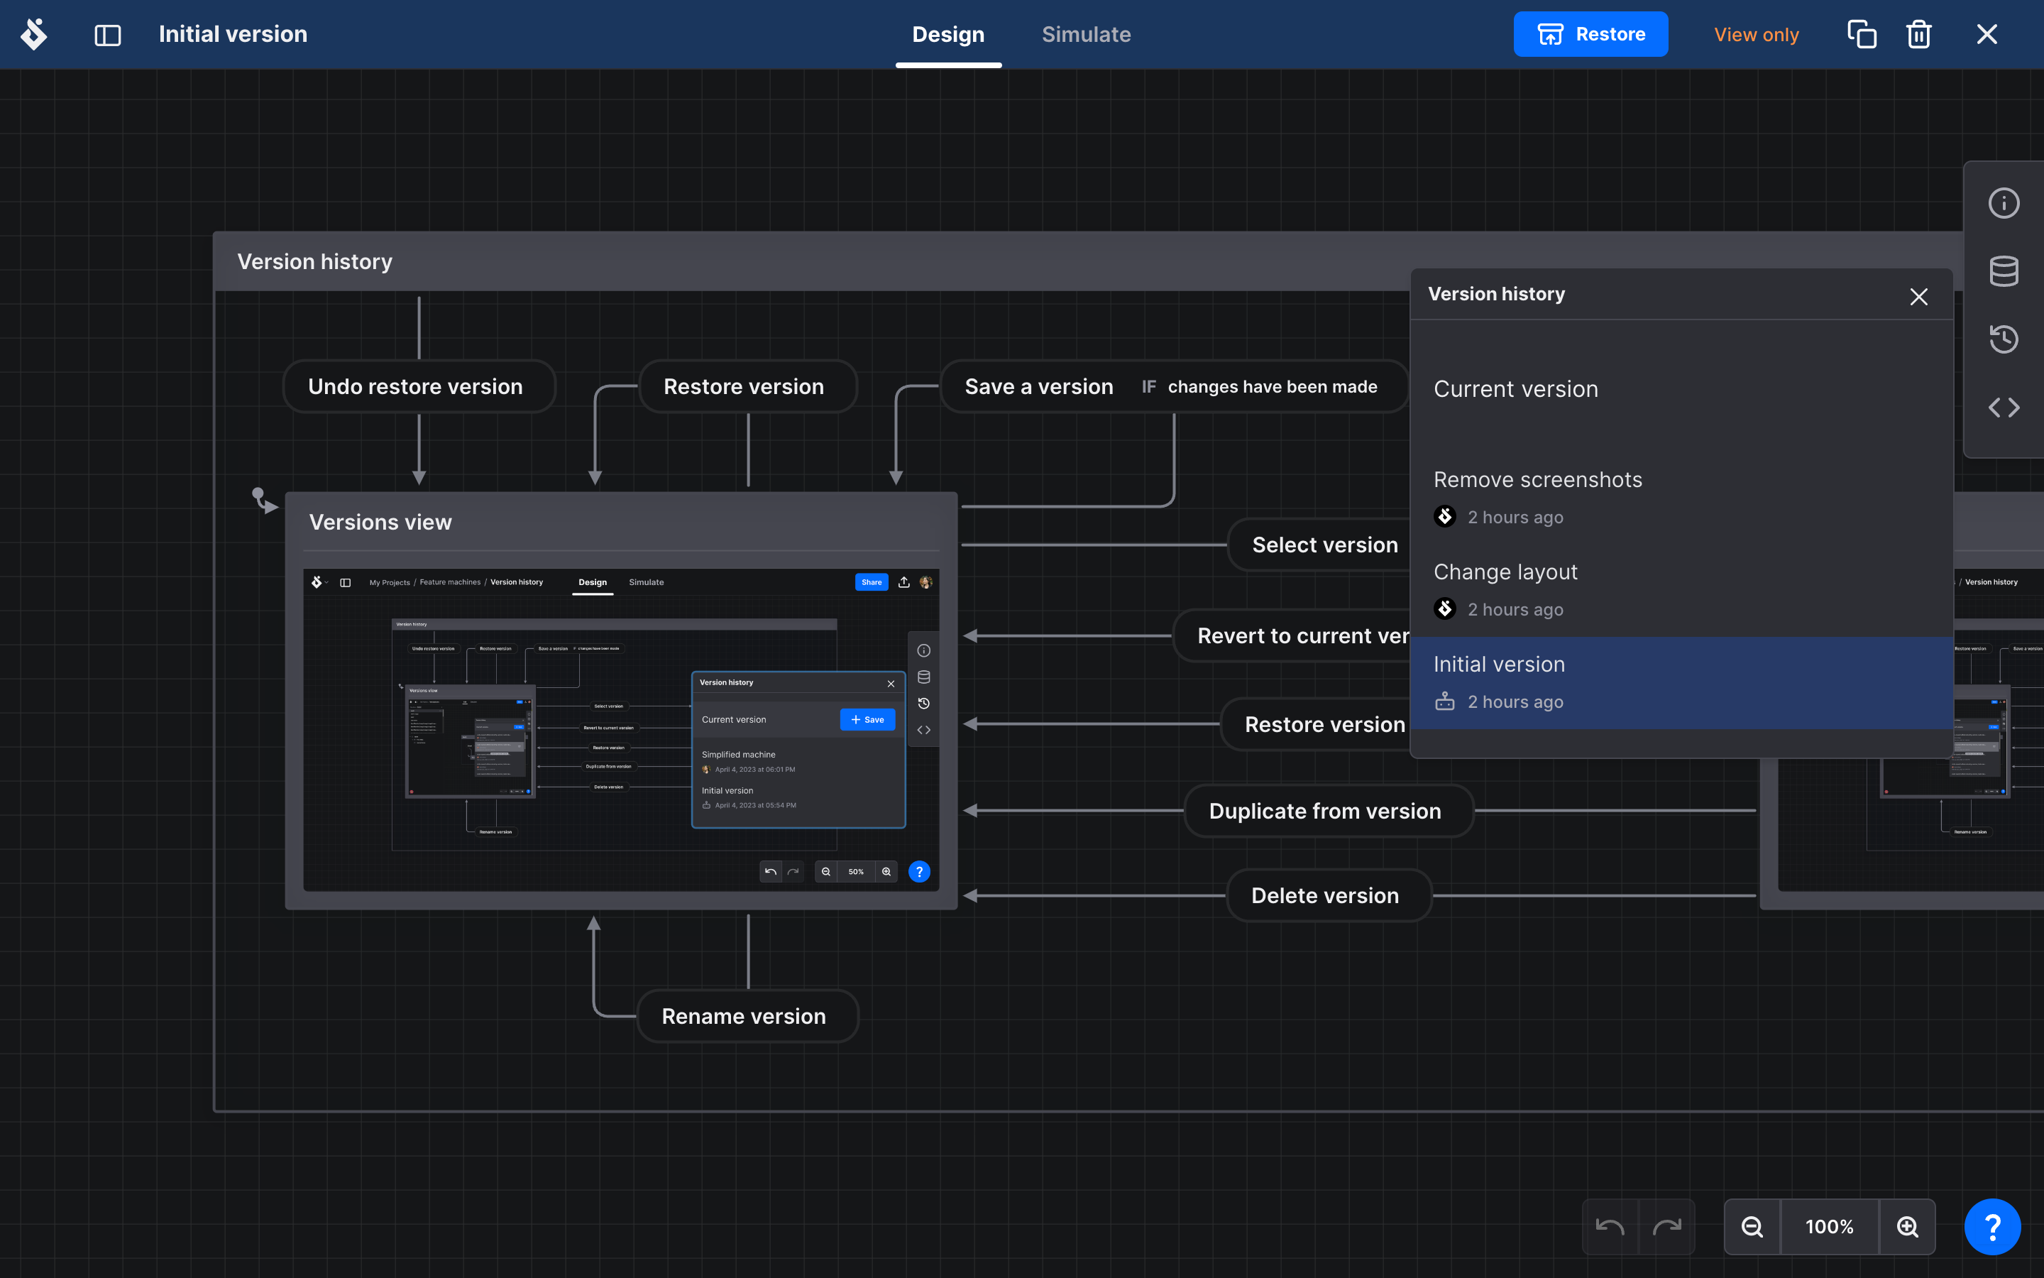Click the Stately avatar beside Change layout
Image resolution: width=2044 pixels, height=1278 pixels.
point(1444,608)
